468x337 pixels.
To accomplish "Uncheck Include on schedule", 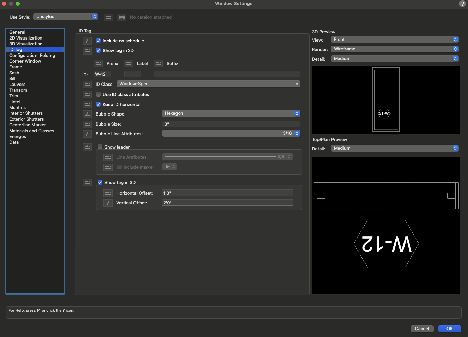I will pyautogui.click(x=98, y=41).
